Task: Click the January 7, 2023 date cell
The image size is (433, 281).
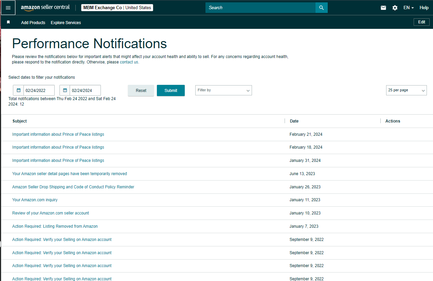Action: 304,226
